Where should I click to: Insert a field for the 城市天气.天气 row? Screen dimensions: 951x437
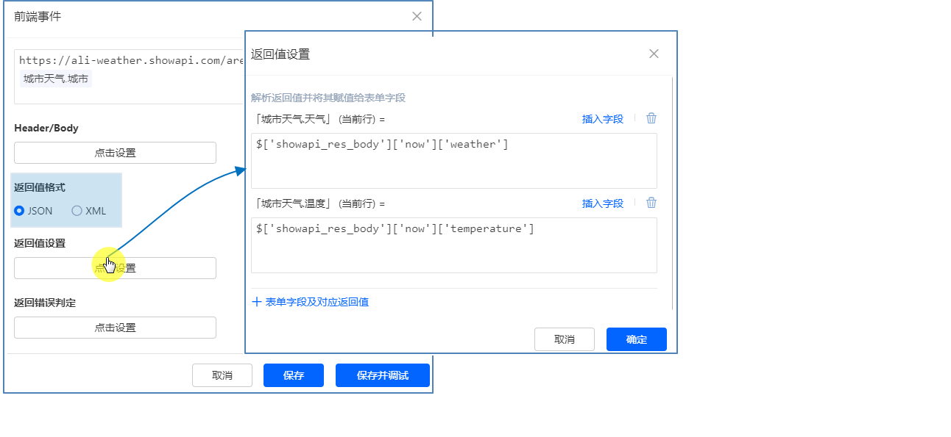602,119
